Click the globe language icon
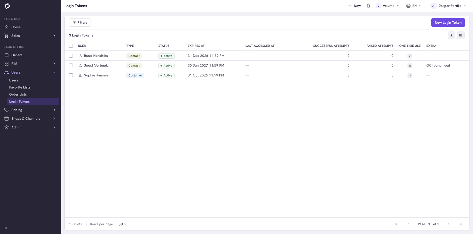The width and height of the screenshot is (473, 234). coord(408,6)
